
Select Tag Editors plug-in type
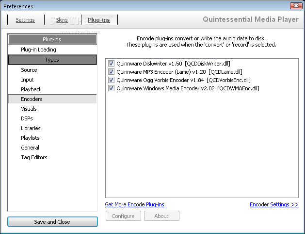(x=52, y=157)
